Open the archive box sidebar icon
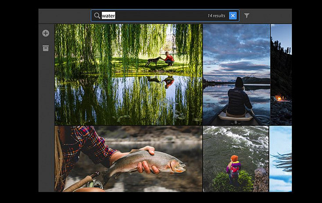The width and height of the screenshot is (322, 203). tap(46, 48)
